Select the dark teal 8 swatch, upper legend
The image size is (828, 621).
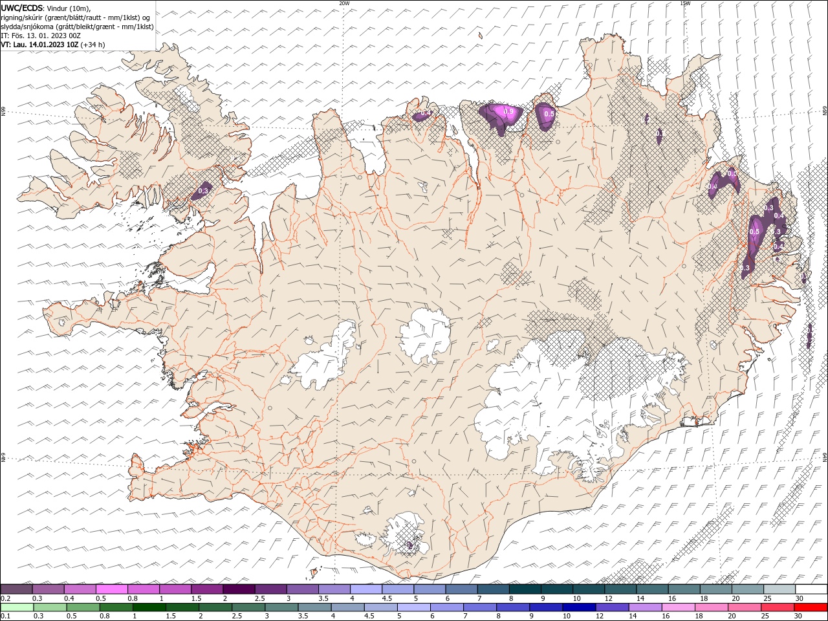tap(525, 589)
